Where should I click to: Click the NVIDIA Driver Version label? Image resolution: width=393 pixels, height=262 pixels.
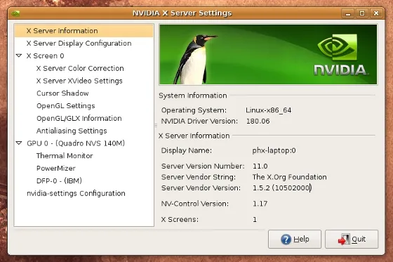tap(199, 122)
